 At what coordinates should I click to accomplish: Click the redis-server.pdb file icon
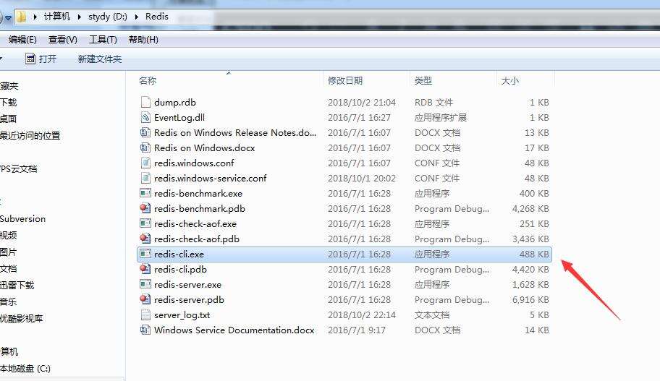coord(145,299)
